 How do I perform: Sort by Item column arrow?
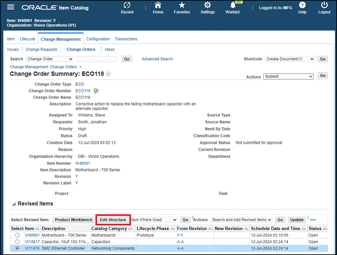[38, 229]
